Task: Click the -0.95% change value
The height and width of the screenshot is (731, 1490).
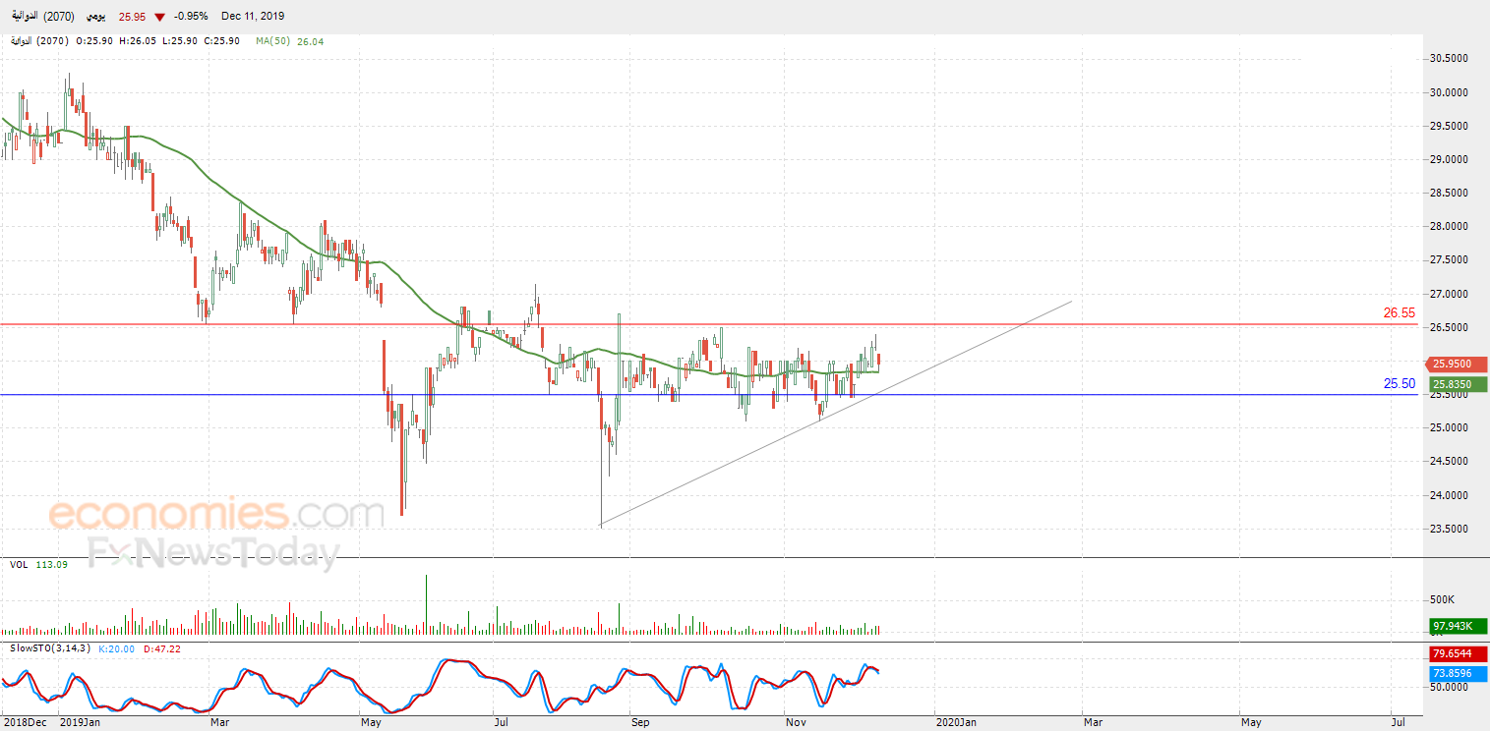Action: (x=190, y=17)
